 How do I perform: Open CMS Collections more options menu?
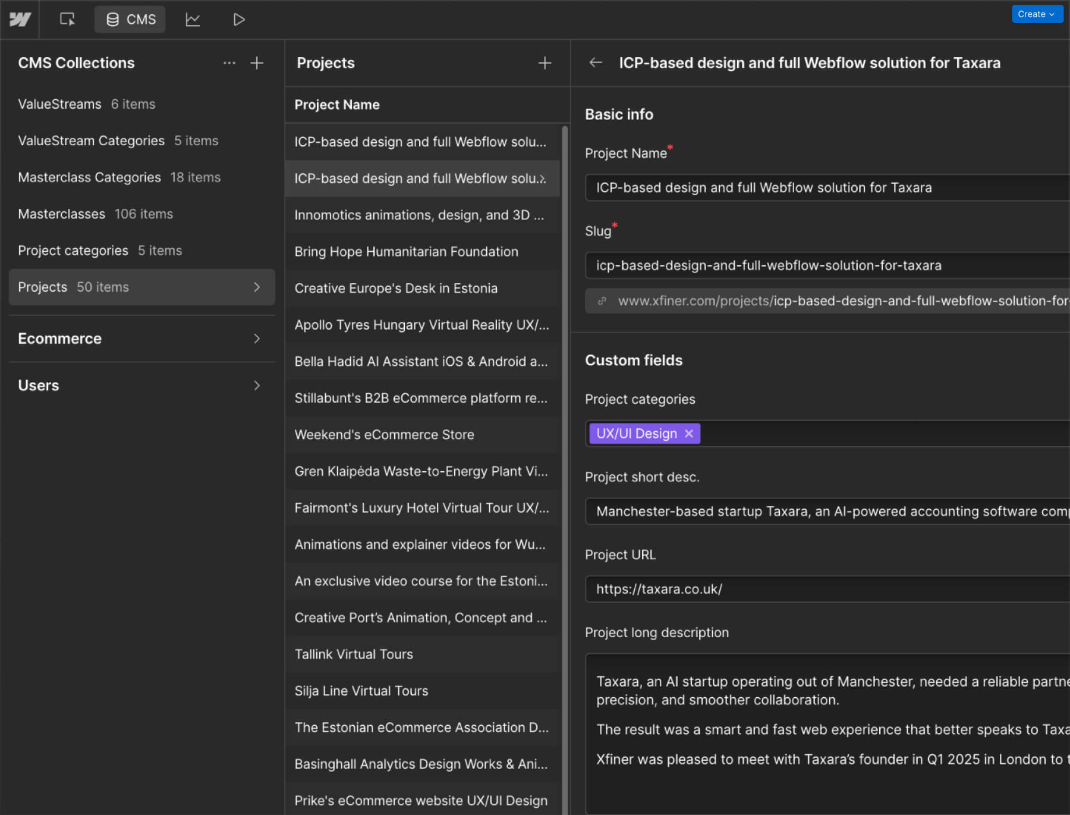[x=229, y=62]
